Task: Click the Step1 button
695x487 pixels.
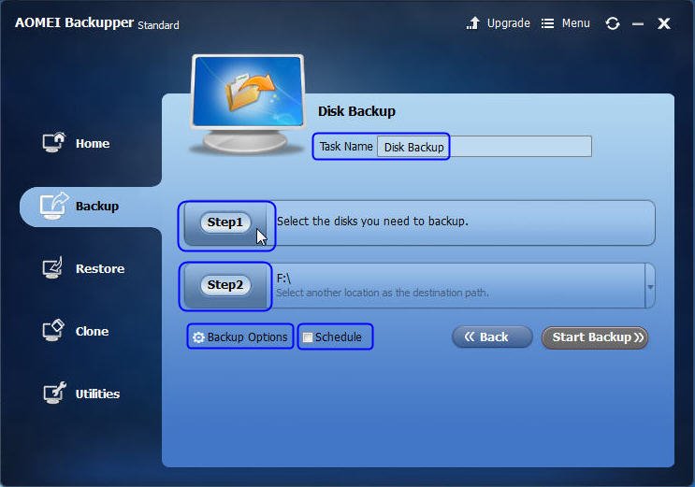Action: pos(225,222)
